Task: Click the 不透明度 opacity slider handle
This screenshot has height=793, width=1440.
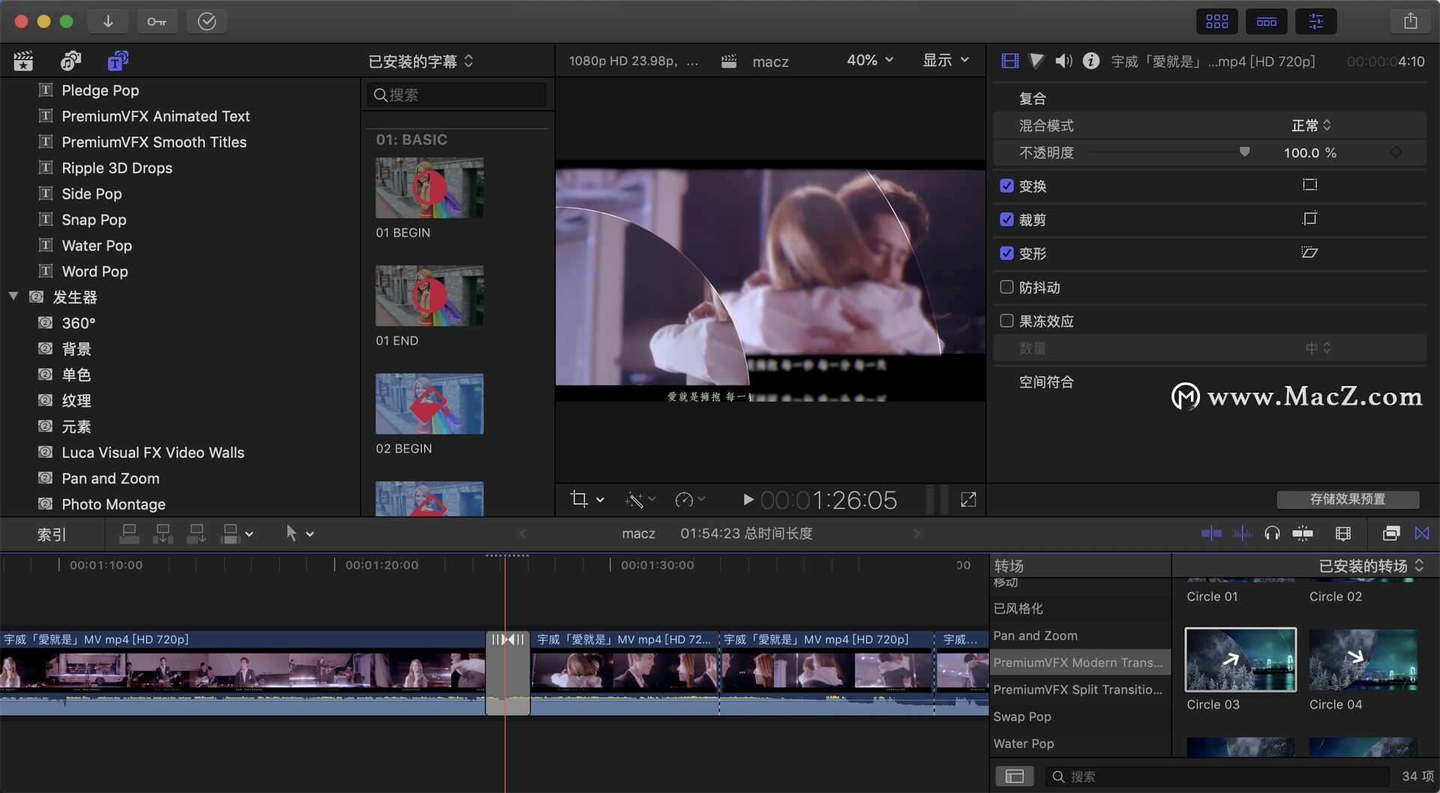Action: 1245,152
